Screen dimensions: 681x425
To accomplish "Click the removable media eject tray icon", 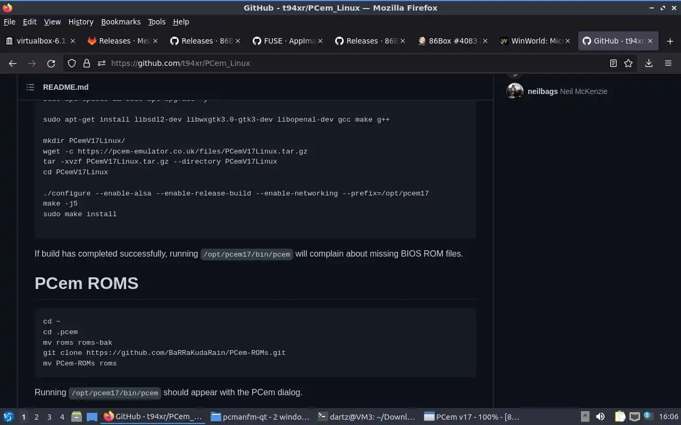I will [585, 417].
